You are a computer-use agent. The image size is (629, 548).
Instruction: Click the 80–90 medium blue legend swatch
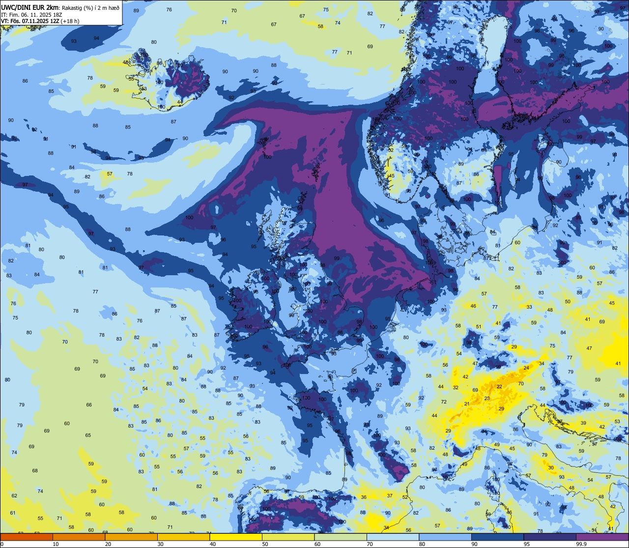coord(445,537)
